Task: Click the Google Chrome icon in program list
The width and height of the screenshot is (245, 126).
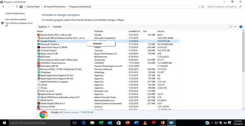Action: tap(39, 41)
